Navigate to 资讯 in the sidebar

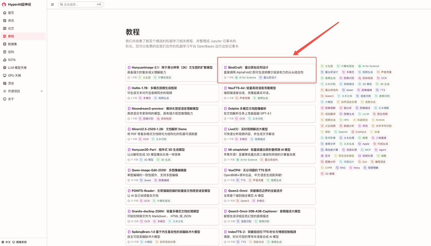tap(11, 21)
